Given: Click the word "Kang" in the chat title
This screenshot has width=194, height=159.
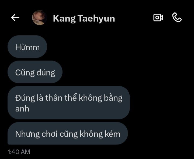Looking at the screenshot, I should (x=64, y=19).
